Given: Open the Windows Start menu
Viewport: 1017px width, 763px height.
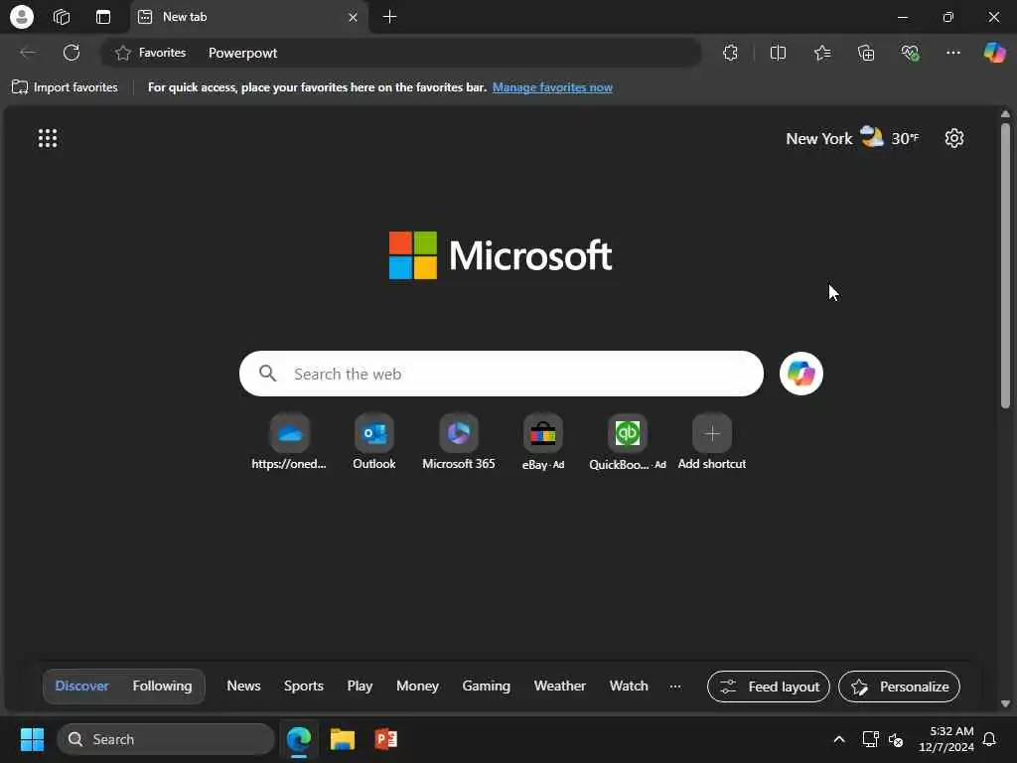Looking at the screenshot, I should coord(32,739).
